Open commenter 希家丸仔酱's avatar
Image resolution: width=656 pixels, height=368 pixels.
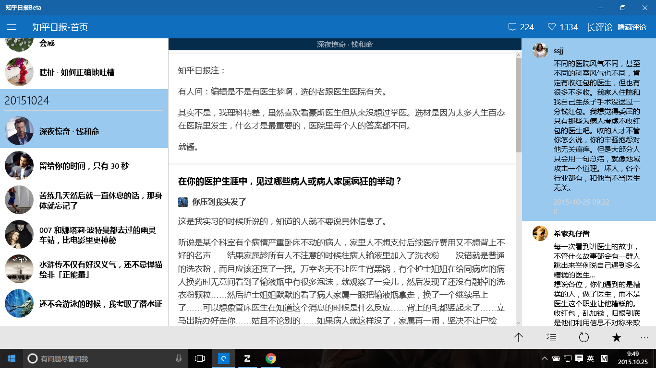coord(540,233)
